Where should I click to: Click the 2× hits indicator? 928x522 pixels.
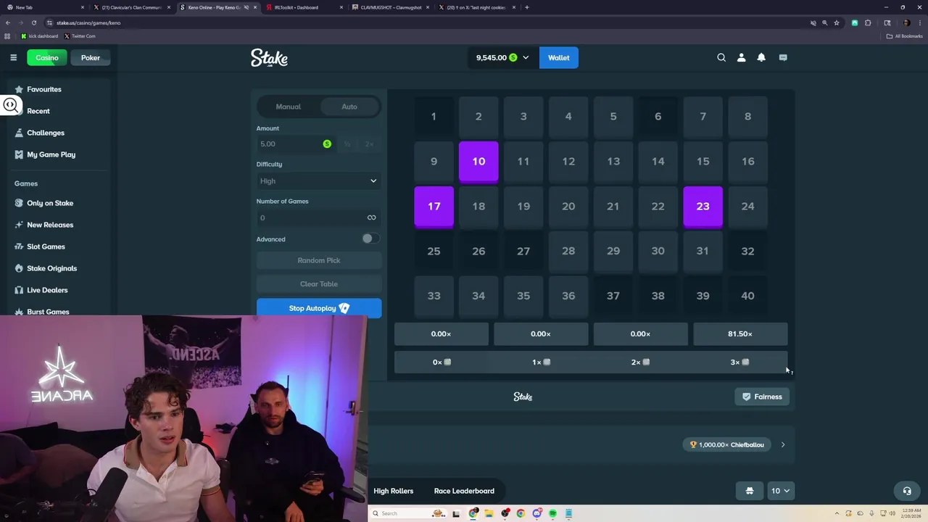click(640, 362)
